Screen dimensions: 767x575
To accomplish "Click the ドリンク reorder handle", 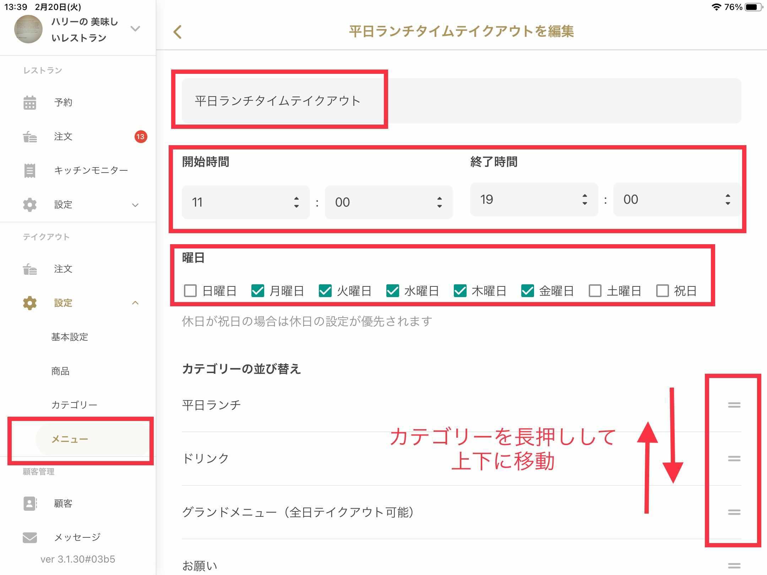I will coord(734,459).
